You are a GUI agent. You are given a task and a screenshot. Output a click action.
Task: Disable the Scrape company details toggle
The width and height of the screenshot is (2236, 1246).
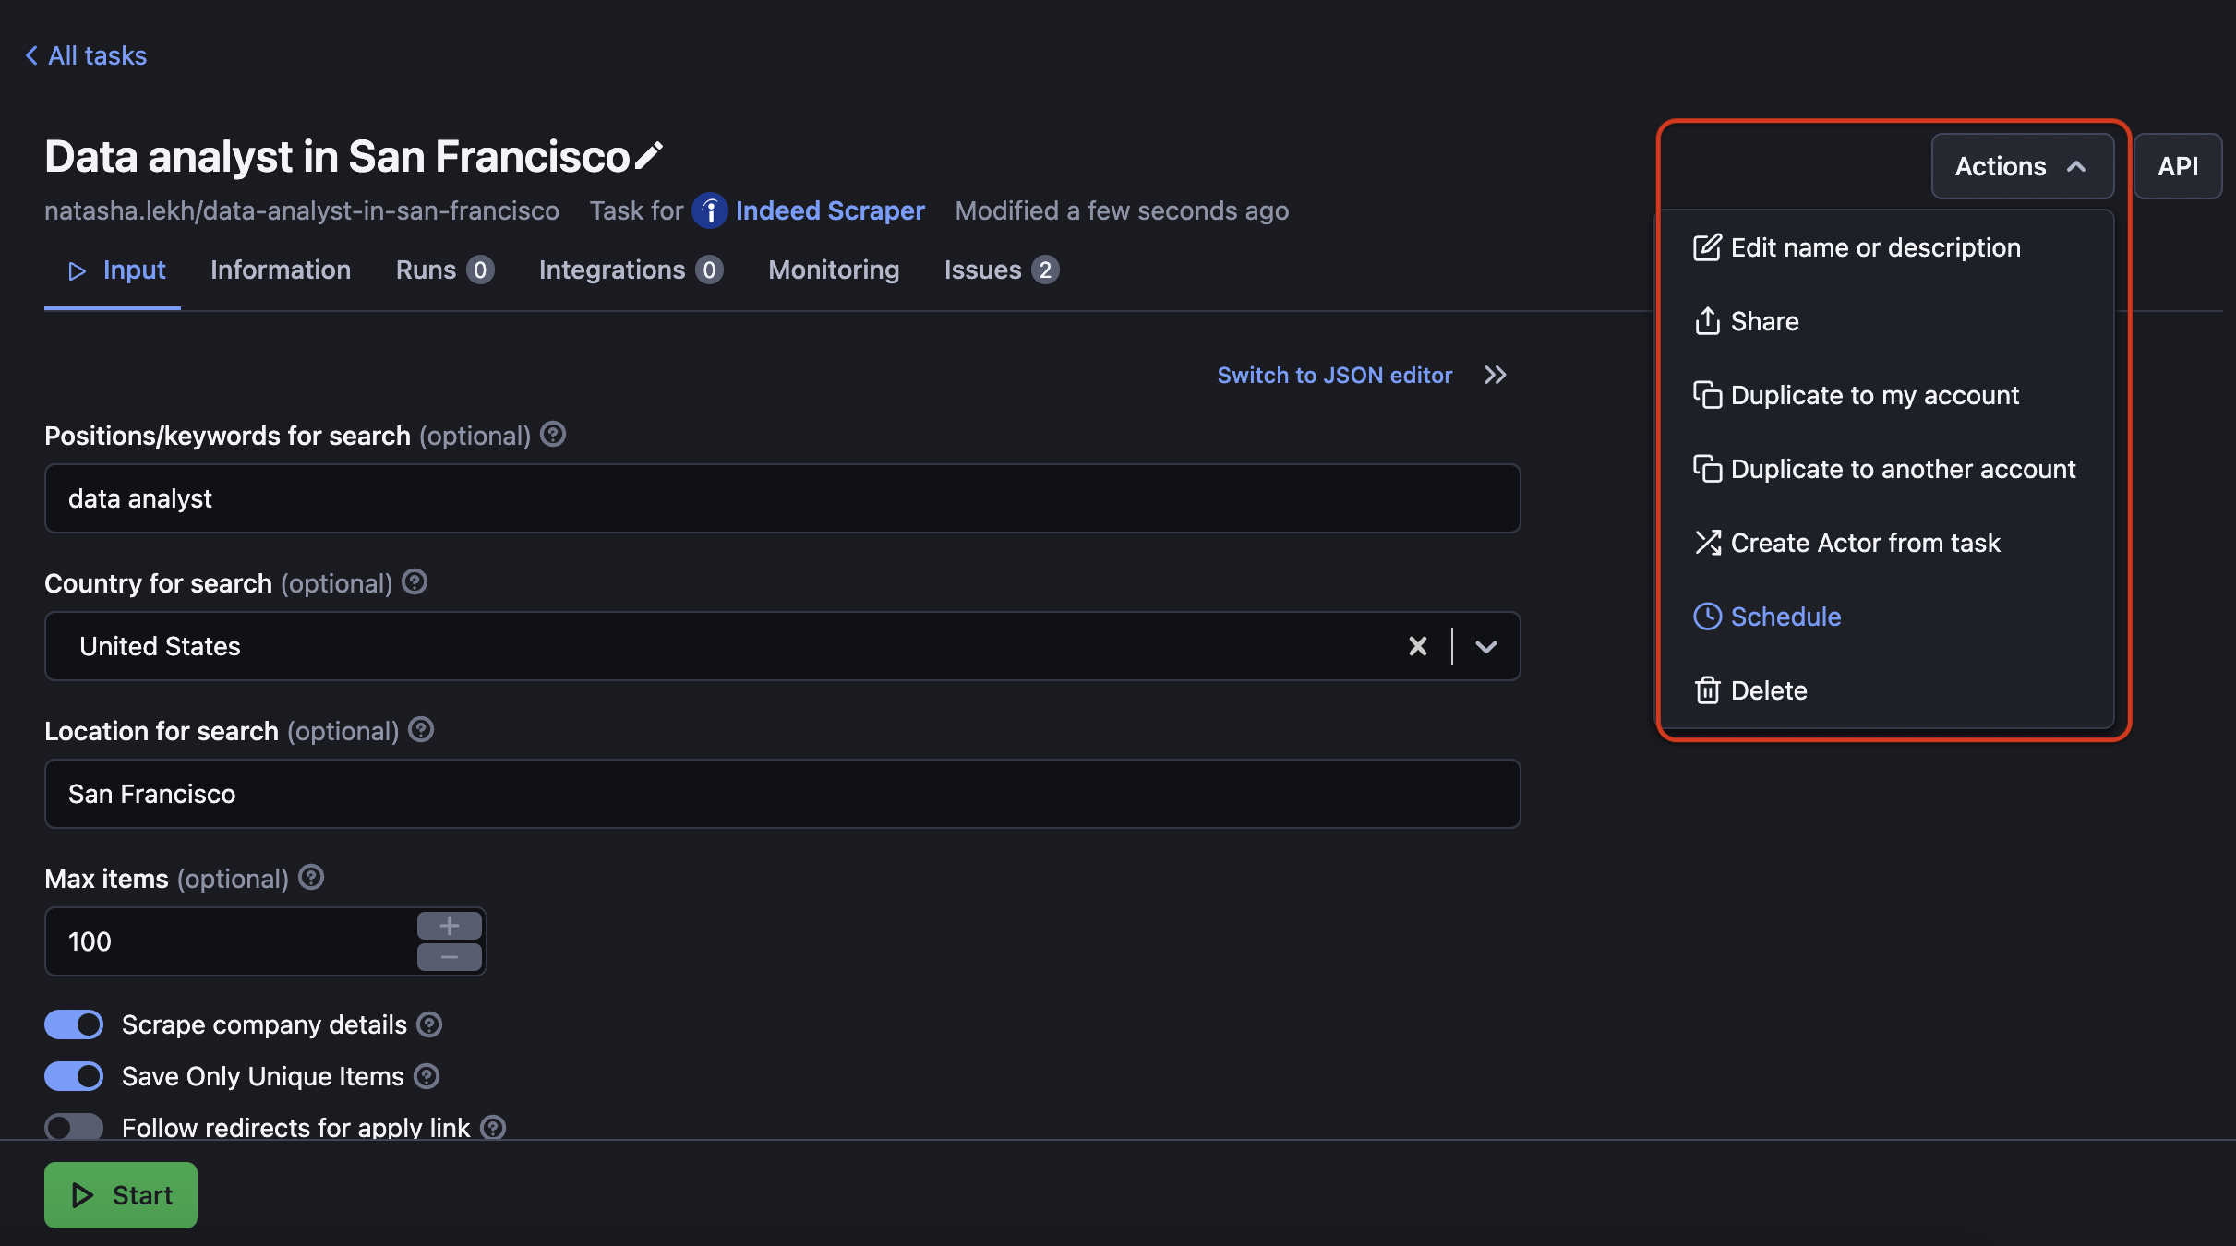[x=74, y=1024]
